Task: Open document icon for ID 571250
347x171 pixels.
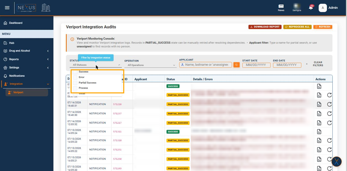Action: tap(319, 159)
